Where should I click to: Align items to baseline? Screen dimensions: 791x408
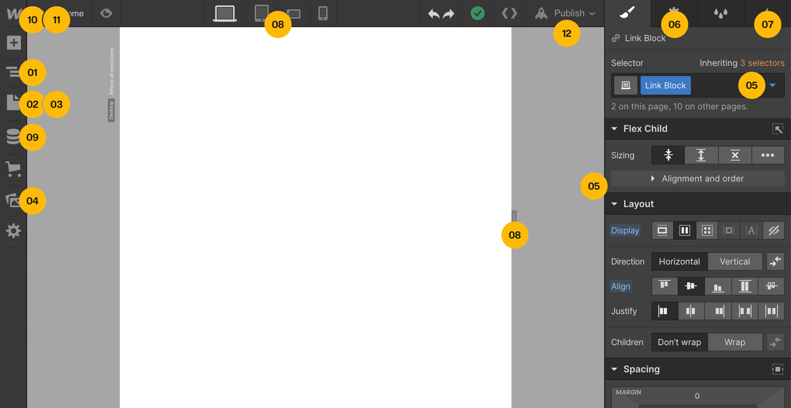771,286
